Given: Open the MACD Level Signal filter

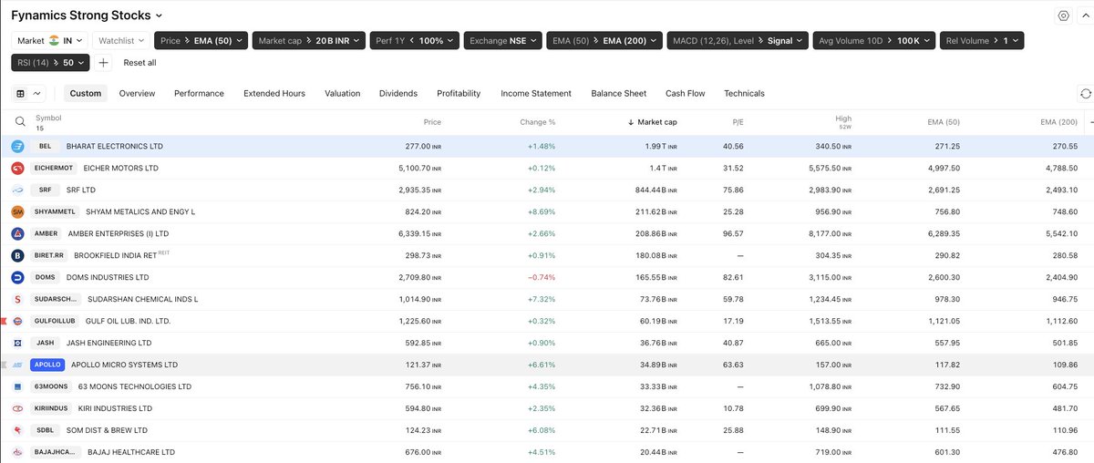Looking at the screenshot, I should coord(738,40).
